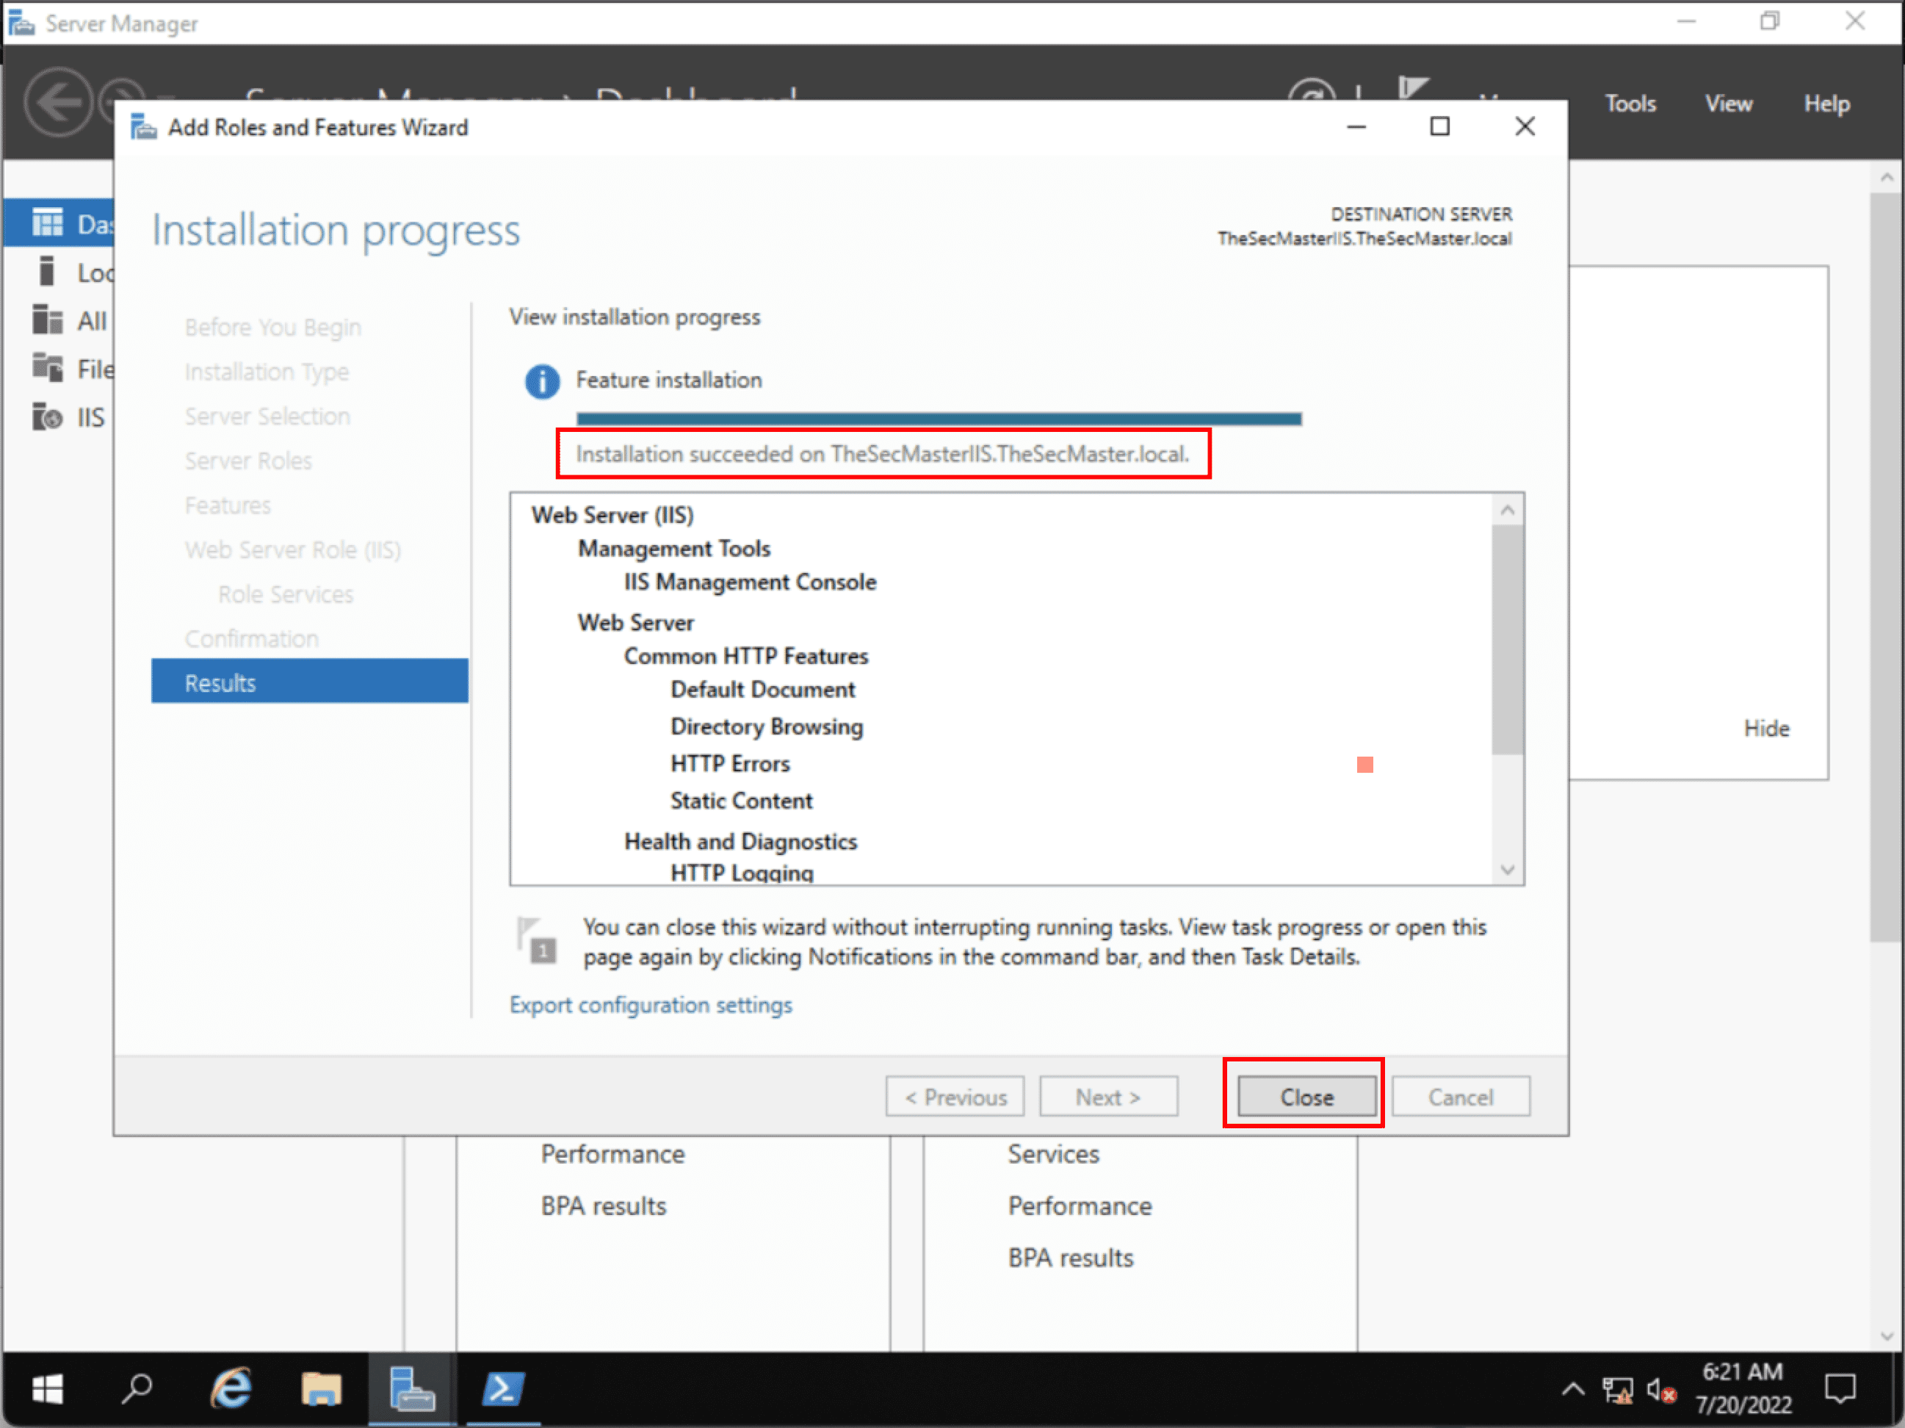Open the File and Storage Services sidebar icon
Viewport: 1905px width, 1428px height.
[x=47, y=367]
